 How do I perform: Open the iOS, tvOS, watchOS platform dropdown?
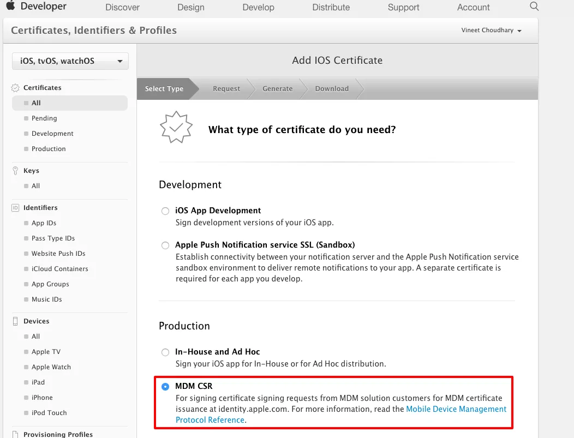tap(70, 61)
